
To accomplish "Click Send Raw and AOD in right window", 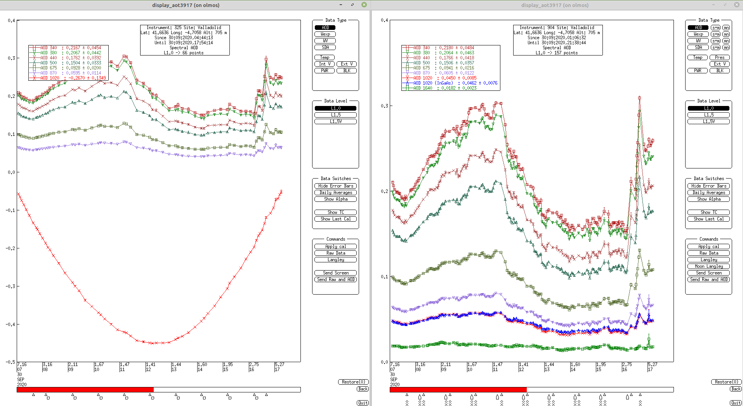I will click(x=708, y=279).
